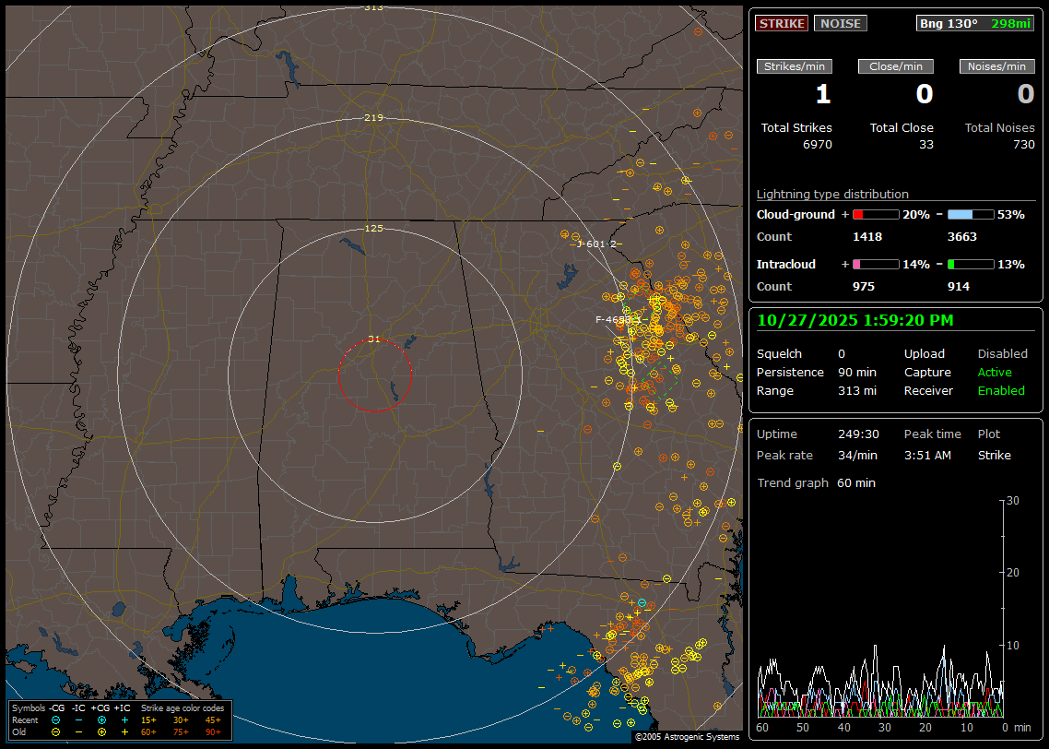
Task: Click the positive cloud-ground red percentage bar
Action: (x=875, y=214)
